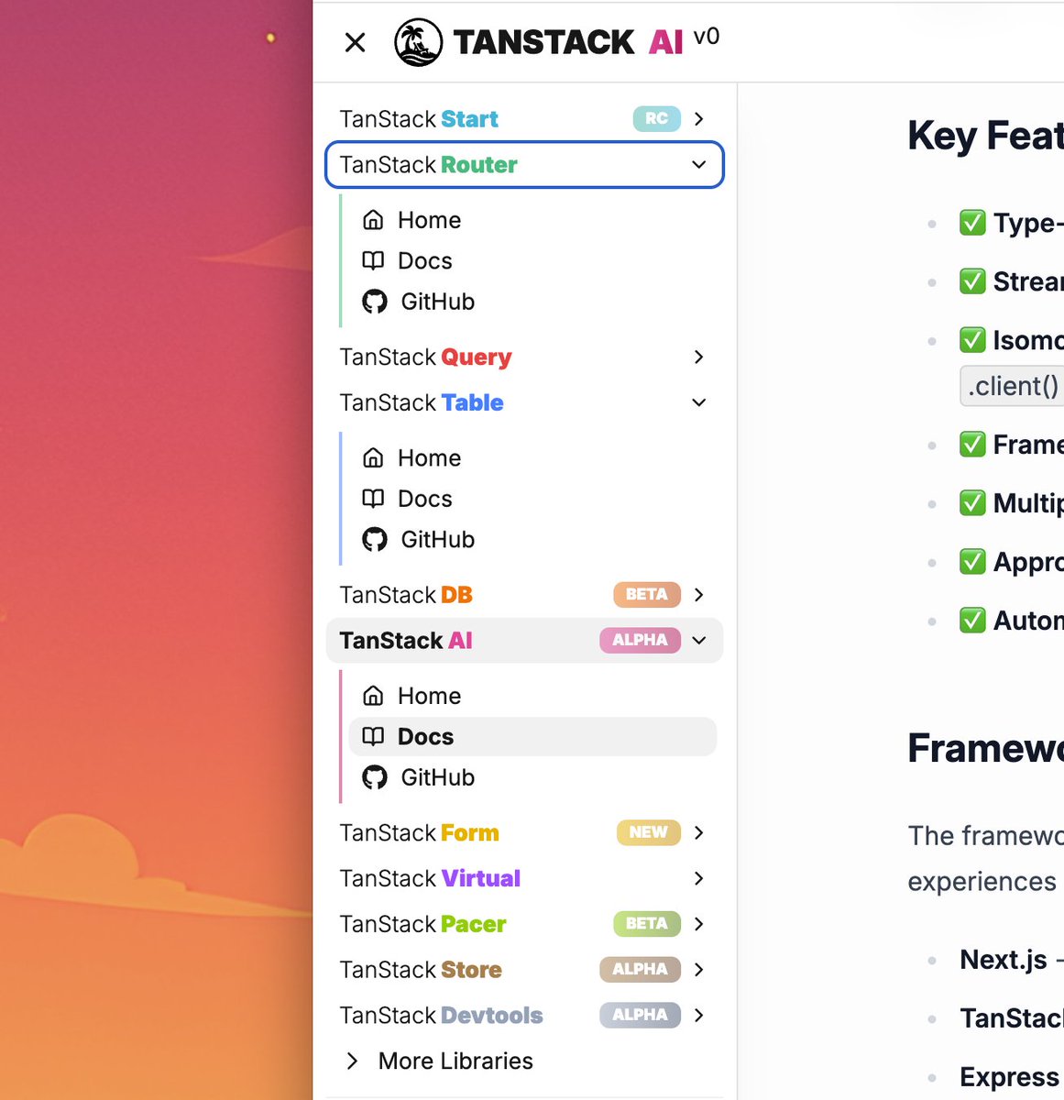Click Home icon under TanStack Table

coord(373,457)
